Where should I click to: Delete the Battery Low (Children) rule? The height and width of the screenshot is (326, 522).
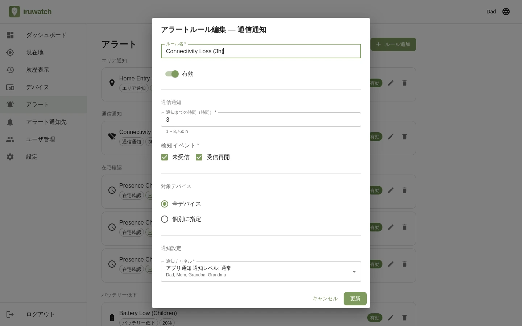(405, 318)
